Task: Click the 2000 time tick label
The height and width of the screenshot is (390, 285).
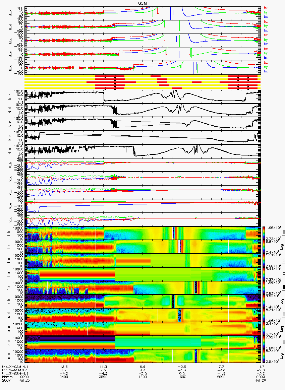Action: pyautogui.click(x=221, y=377)
